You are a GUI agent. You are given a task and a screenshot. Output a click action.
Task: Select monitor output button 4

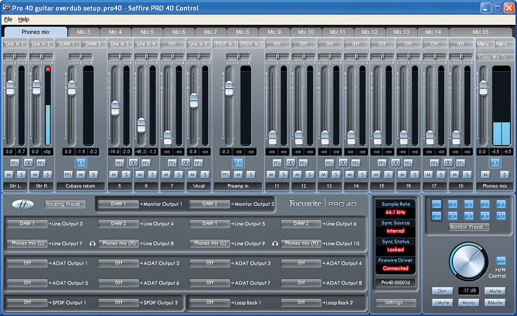[452, 216]
